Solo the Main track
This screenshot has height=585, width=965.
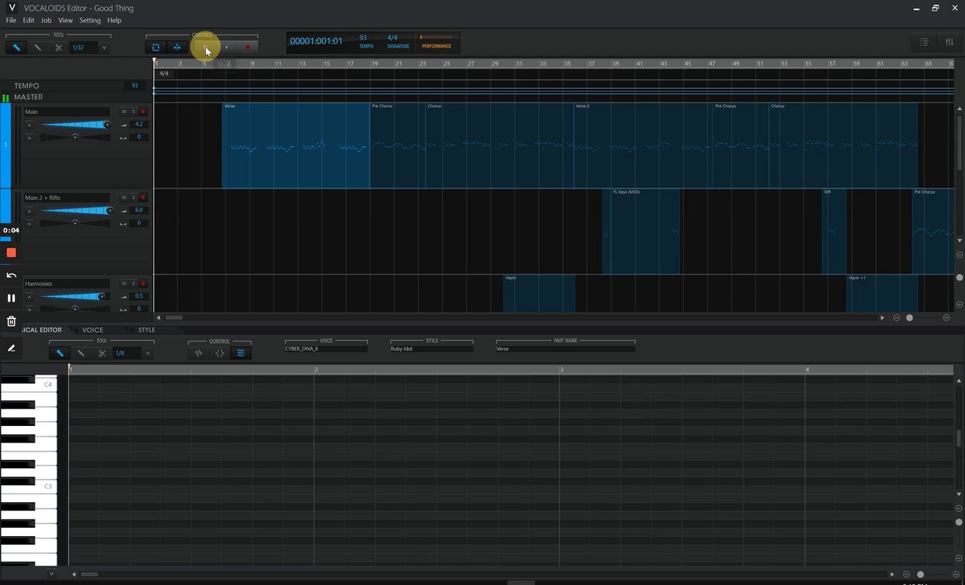[x=133, y=112]
